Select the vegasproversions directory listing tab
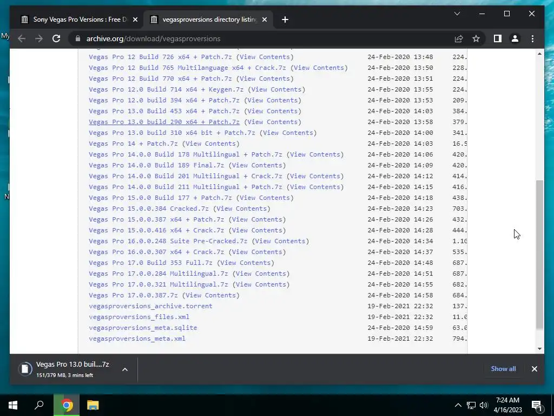Screen dimensions: 554x416 click(209, 19)
